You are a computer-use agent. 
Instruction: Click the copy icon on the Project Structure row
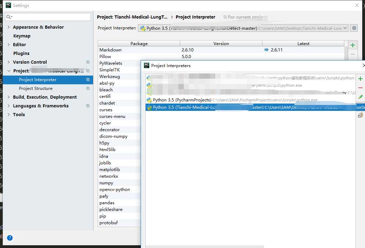pyautogui.click(x=88, y=88)
